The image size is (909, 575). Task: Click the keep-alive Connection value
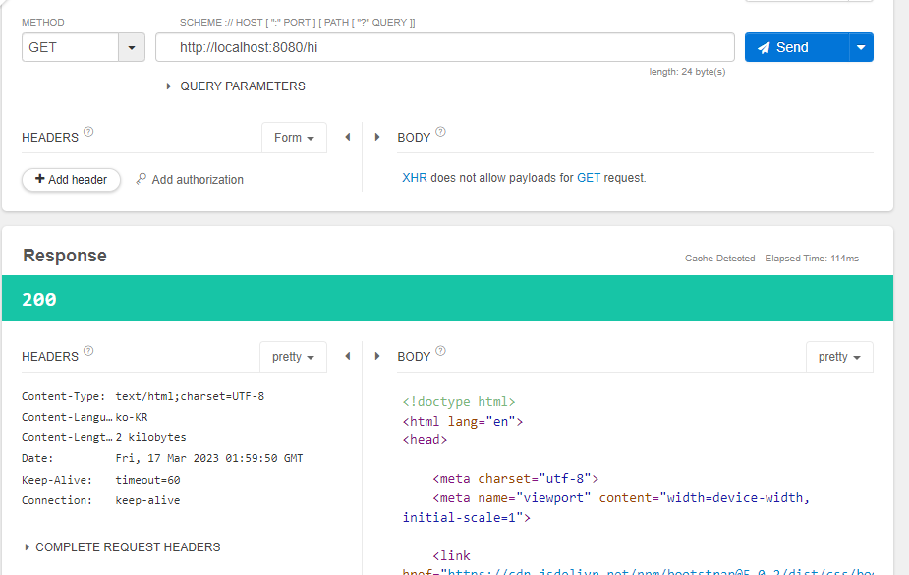pos(147,500)
